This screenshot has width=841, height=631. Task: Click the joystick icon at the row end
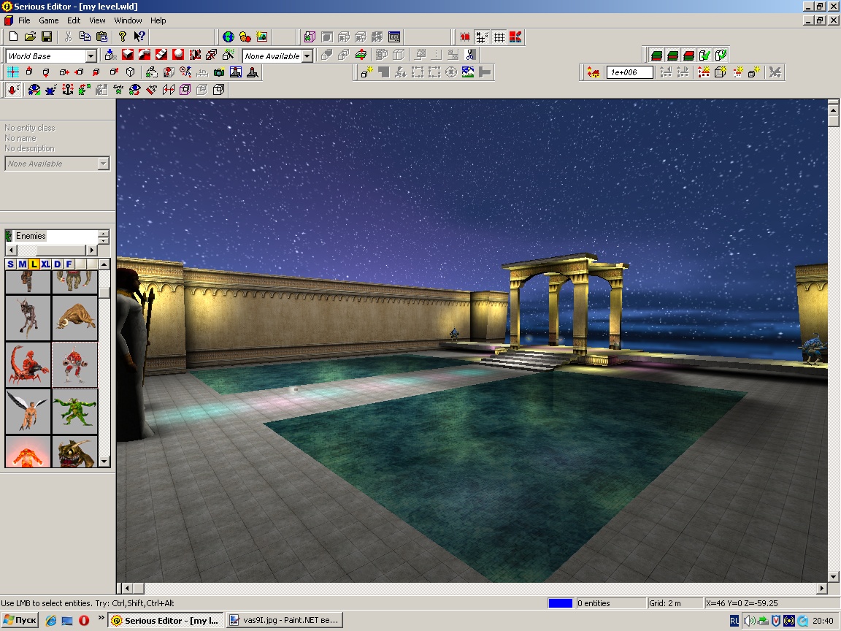point(253,72)
